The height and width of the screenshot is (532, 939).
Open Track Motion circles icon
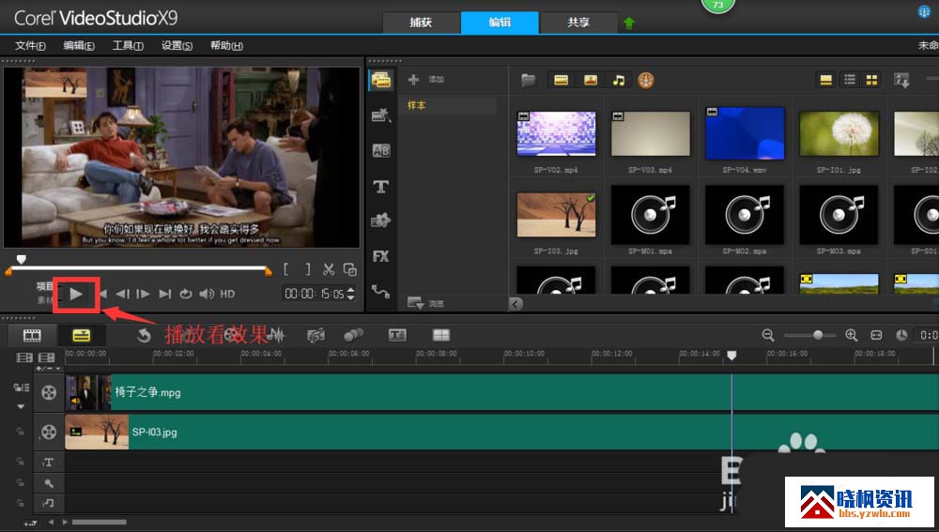coord(353,335)
